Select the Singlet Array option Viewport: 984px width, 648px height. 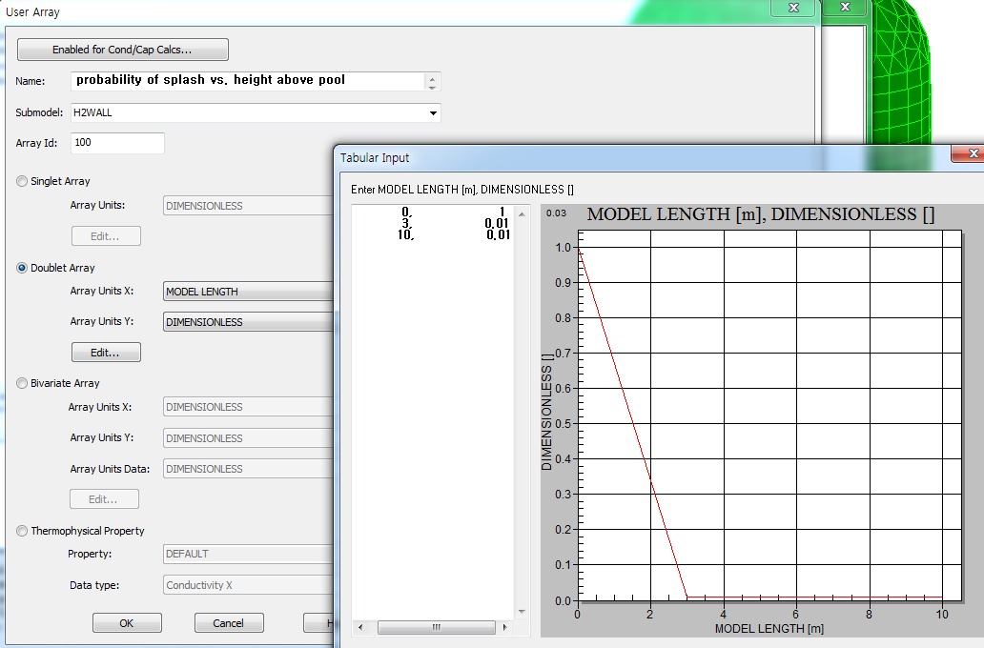22,181
